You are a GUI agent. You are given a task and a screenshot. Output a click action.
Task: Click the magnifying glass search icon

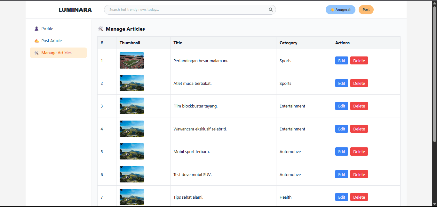271,10
